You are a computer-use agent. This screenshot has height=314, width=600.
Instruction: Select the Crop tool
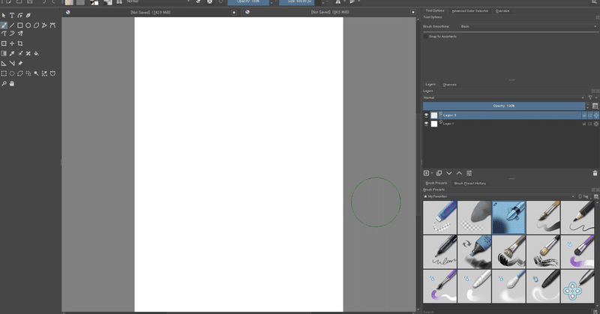(x=20, y=43)
